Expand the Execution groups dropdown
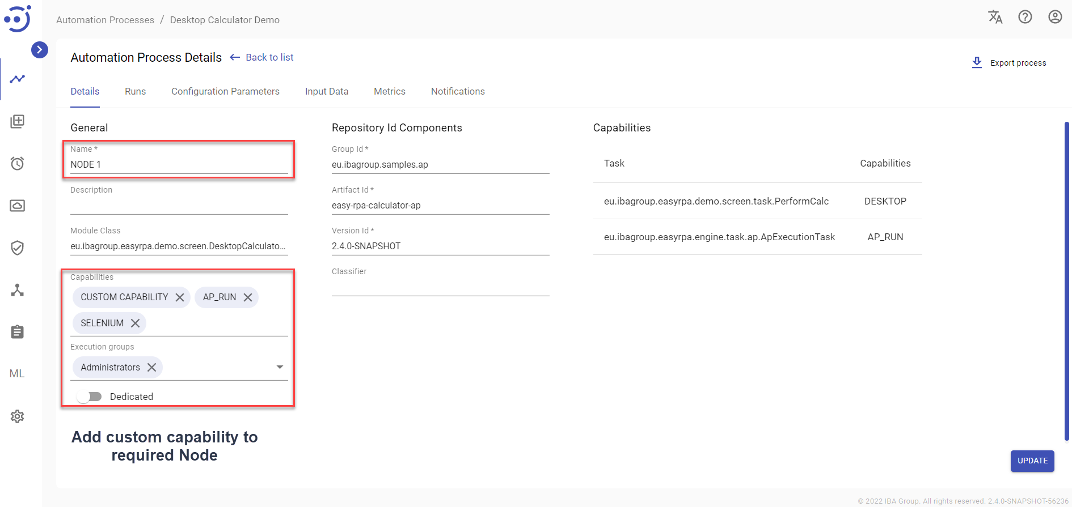Screen dimensions: 1072x507 280,367
